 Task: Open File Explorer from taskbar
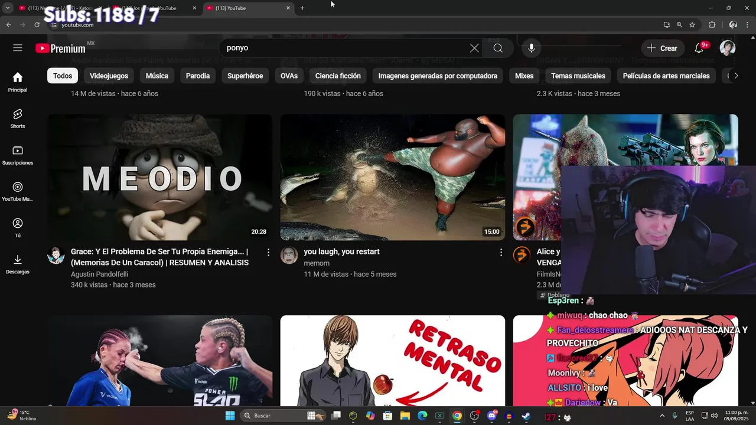[405, 416]
